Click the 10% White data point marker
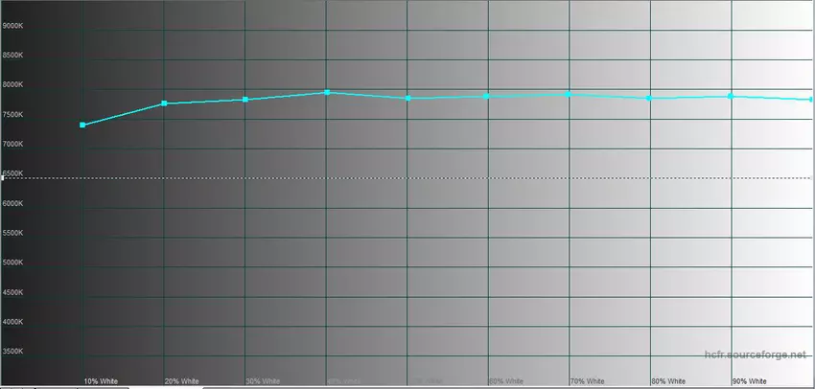 [x=83, y=126]
